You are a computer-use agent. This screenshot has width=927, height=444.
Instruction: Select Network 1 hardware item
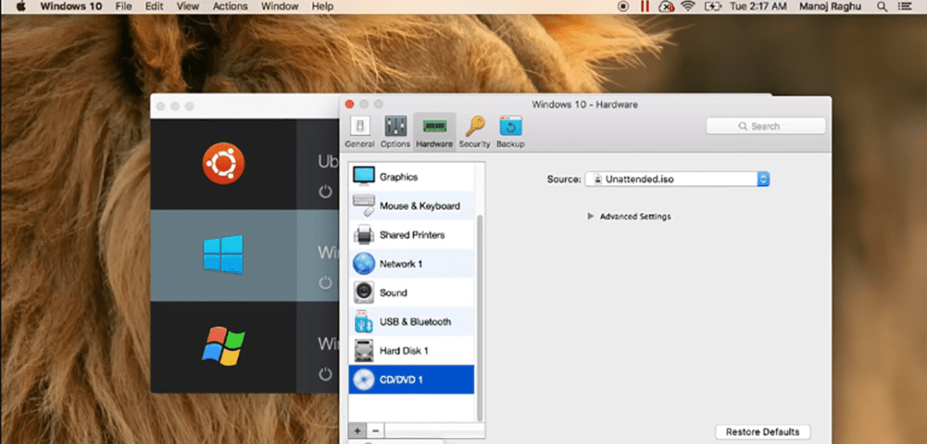(411, 263)
